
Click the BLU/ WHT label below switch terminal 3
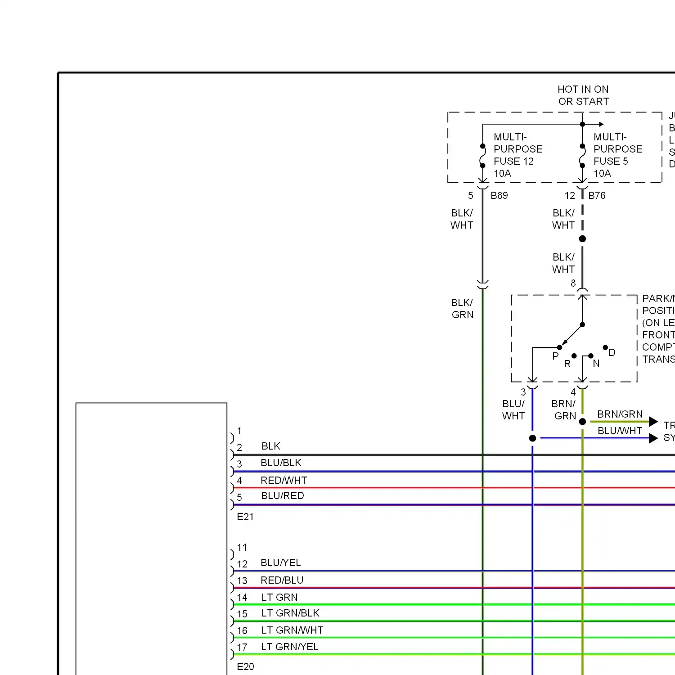(x=513, y=410)
